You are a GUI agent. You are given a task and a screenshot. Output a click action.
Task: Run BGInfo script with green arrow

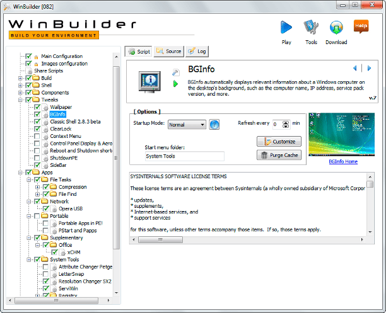pyautogui.click(x=175, y=84)
